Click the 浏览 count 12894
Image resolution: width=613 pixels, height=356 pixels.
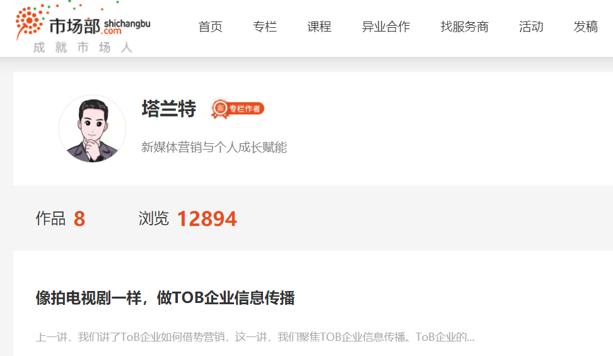coord(207,218)
